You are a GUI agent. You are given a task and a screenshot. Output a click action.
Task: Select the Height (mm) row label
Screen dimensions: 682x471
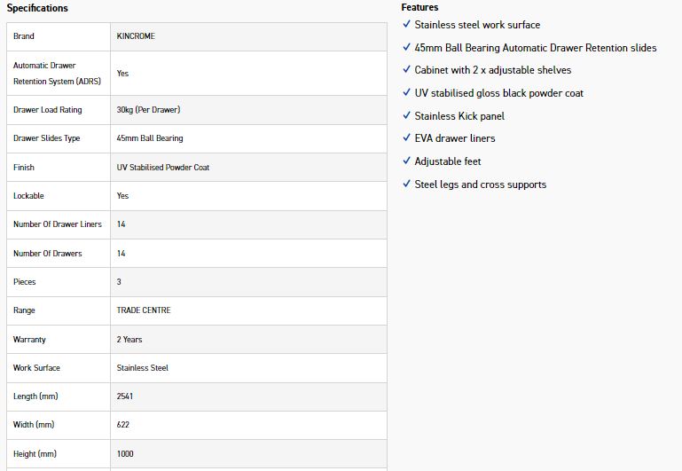(x=35, y=454)
